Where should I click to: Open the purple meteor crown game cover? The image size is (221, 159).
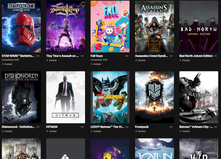point(110,149)
